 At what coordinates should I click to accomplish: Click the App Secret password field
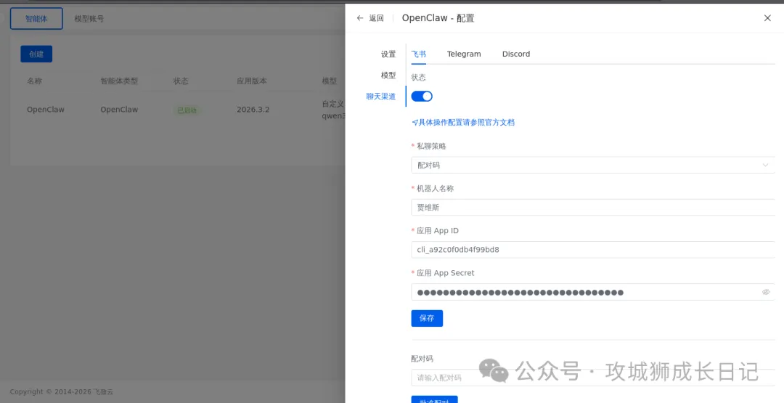tap(581, 292)
